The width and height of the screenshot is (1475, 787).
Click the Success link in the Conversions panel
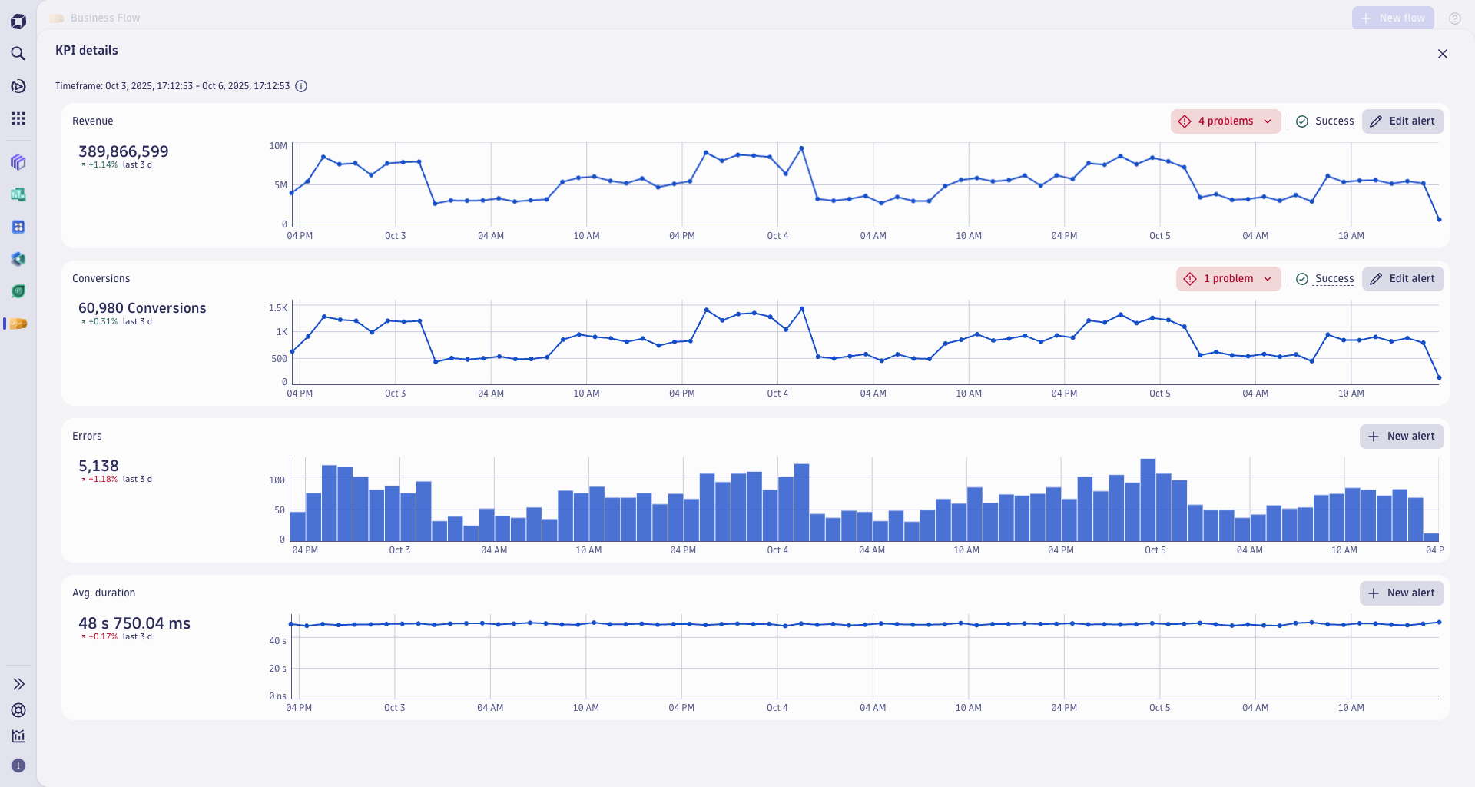1334,279
